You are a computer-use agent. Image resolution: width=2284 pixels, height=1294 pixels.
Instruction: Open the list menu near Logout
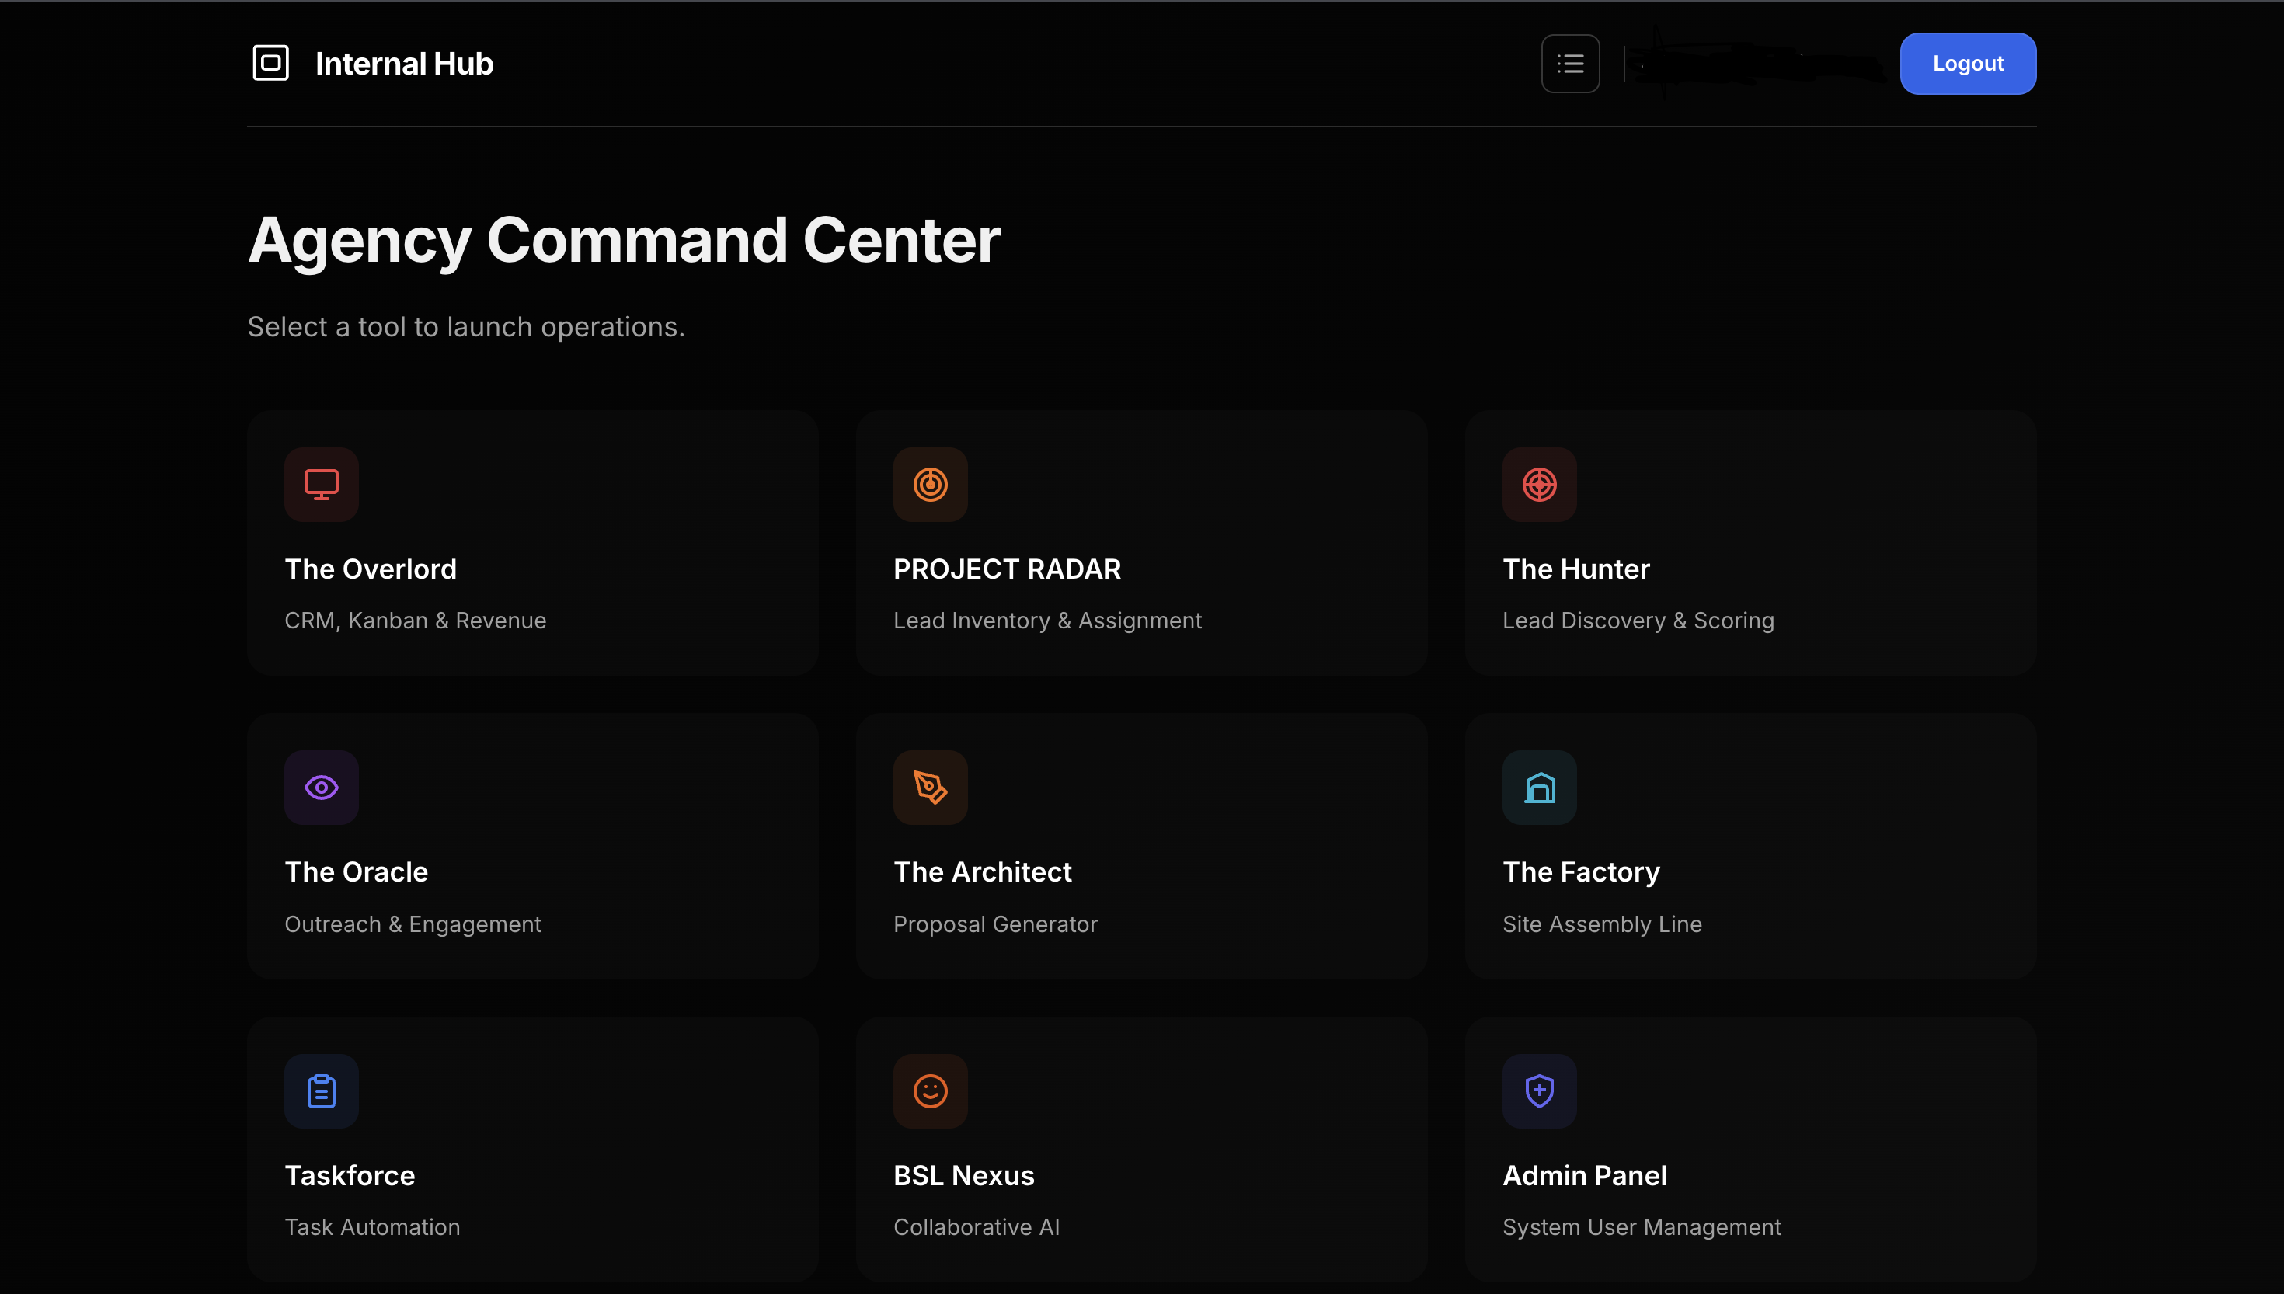[x=1570, y=63]
